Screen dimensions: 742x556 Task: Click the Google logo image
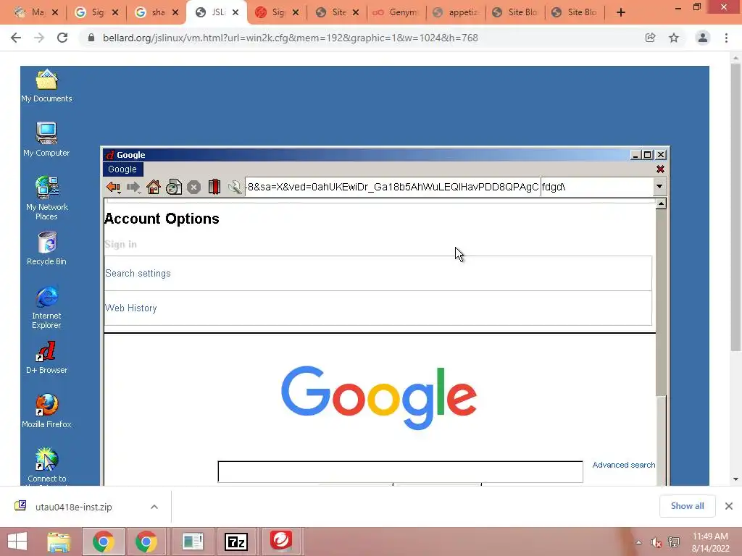(378, 397)
